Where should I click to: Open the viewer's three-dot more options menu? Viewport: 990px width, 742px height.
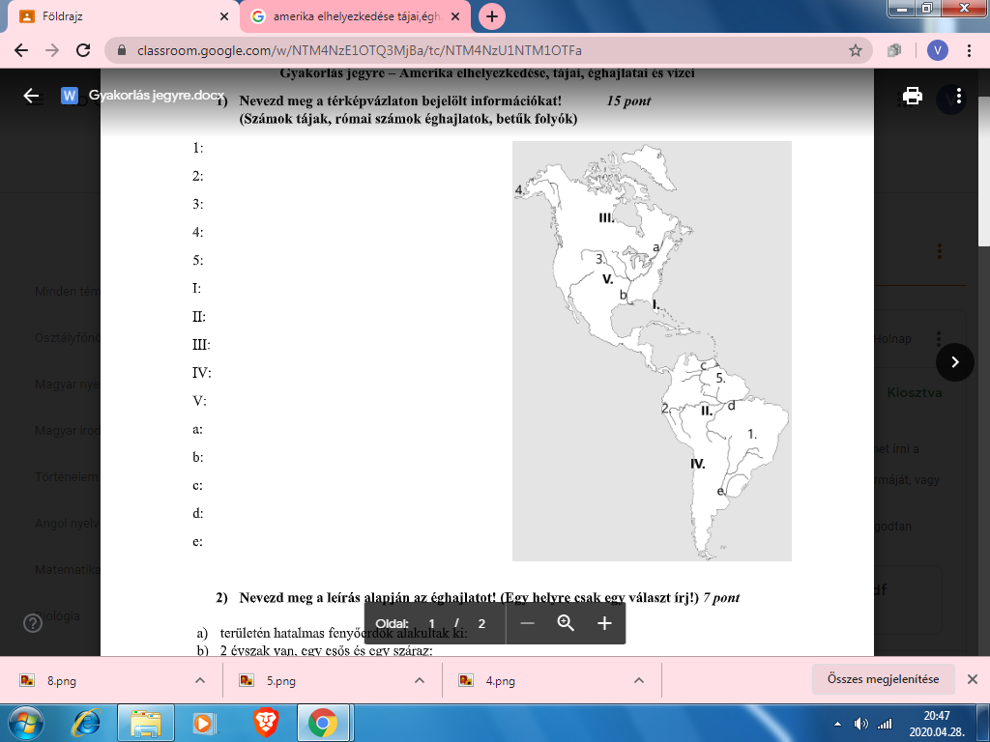tap(957, 96)
